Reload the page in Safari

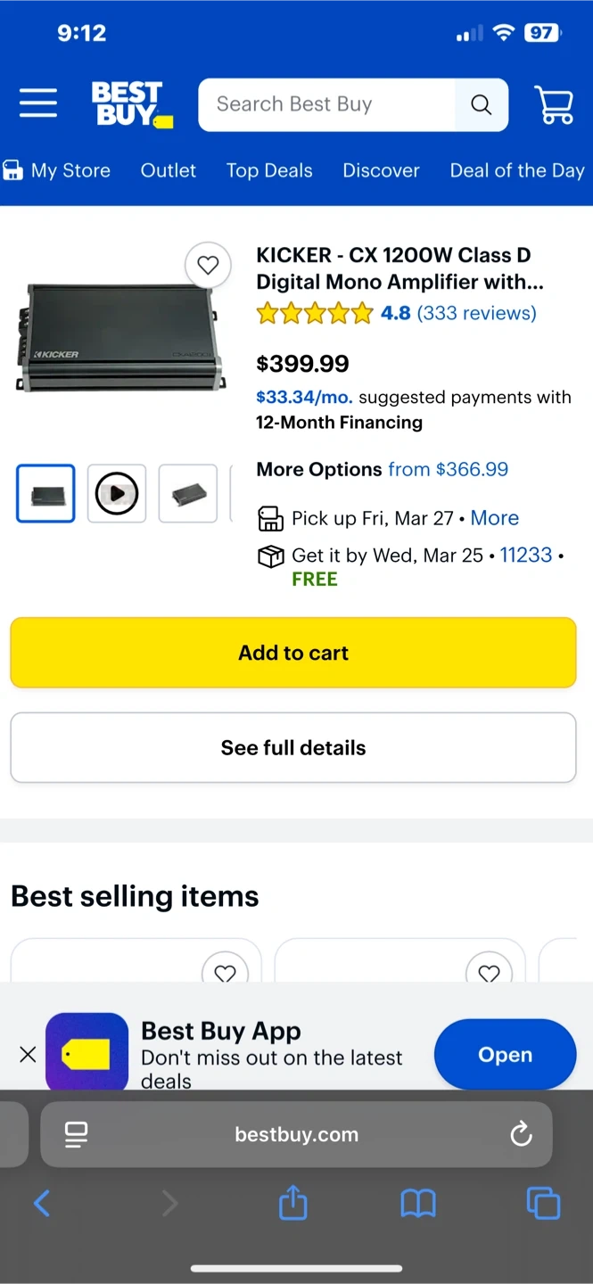(x=521, y=1134)
